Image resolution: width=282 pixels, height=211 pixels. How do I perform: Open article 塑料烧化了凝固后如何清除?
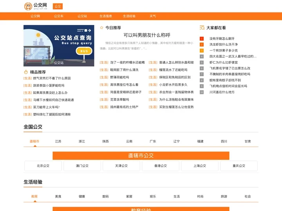click(52, 114)
